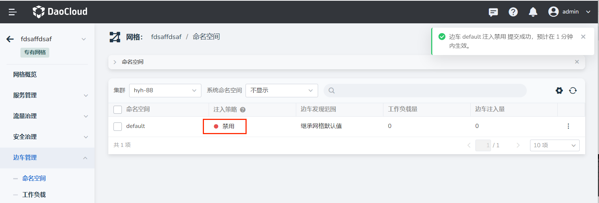Expand the 命名空间 info banner
This screenshot has width=599, height=203.
coord(115,62)
